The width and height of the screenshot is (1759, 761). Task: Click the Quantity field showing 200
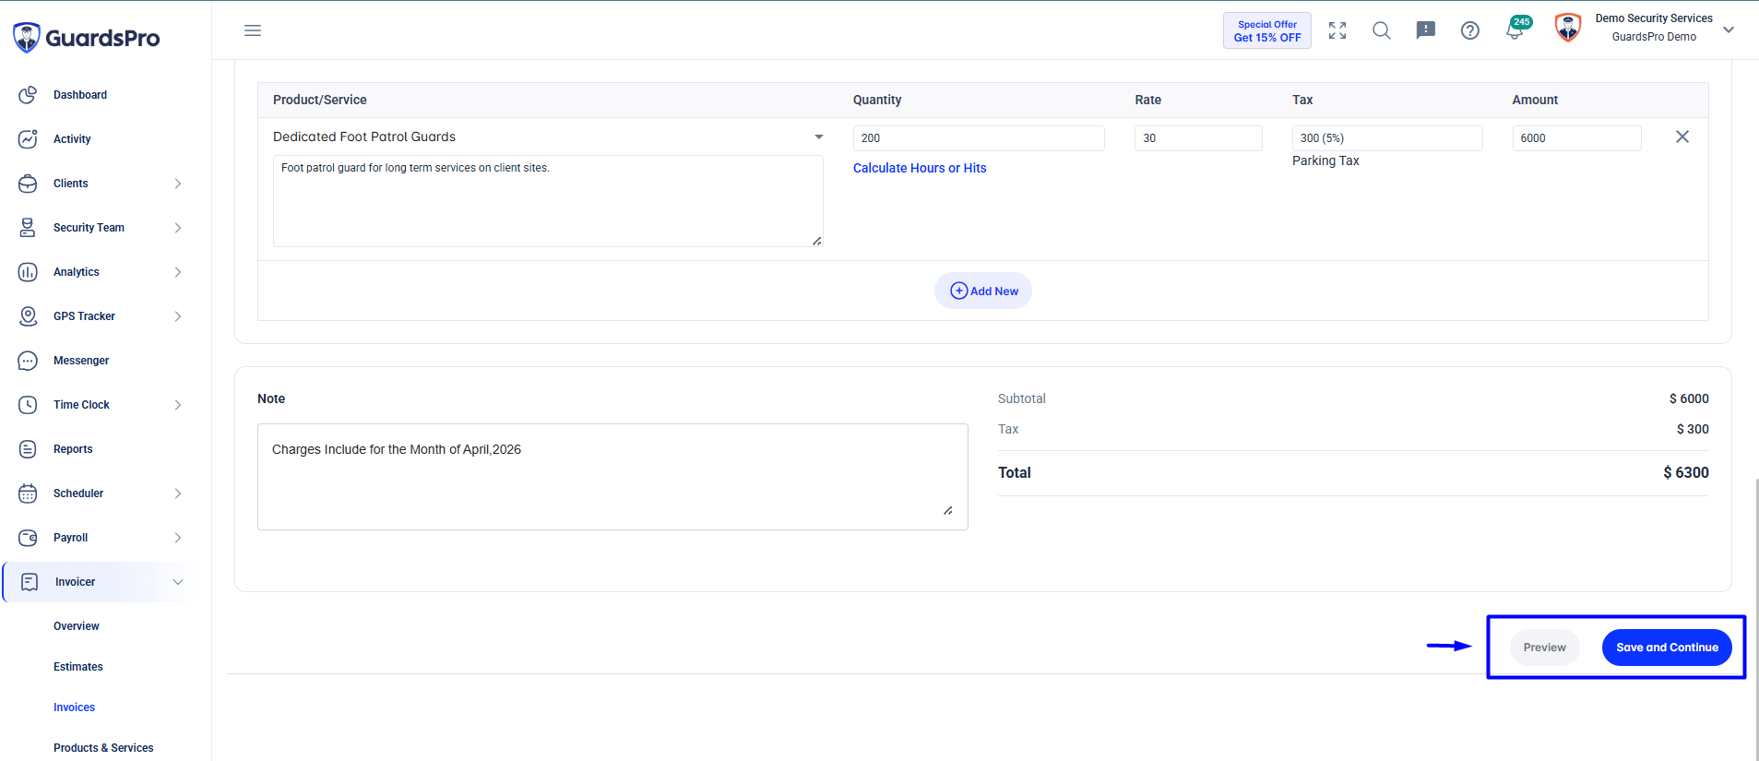click(979, 138)
